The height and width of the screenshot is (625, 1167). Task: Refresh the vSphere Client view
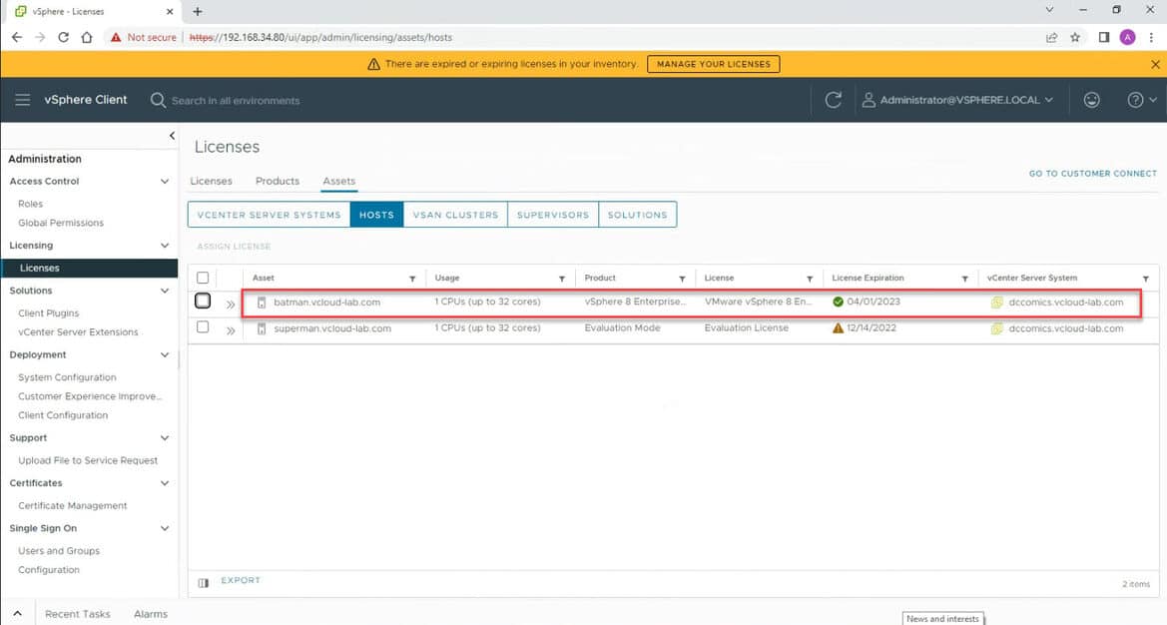click(834, 100)
